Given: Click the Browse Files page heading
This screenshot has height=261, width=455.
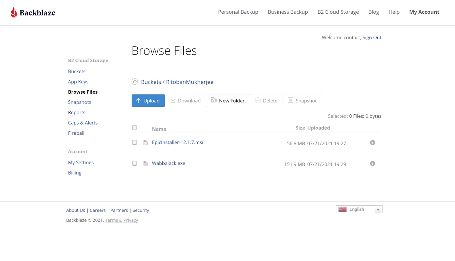Looking at the screenshot, I should (x=164, y=51).
